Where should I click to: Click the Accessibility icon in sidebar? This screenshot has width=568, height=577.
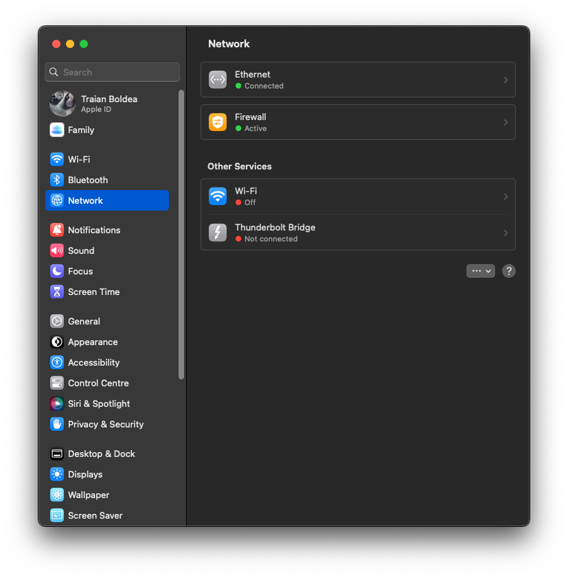57,362
